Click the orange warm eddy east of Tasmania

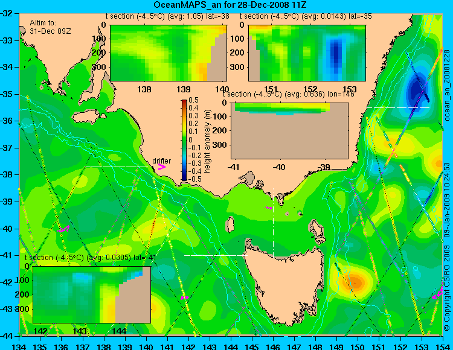355,282
